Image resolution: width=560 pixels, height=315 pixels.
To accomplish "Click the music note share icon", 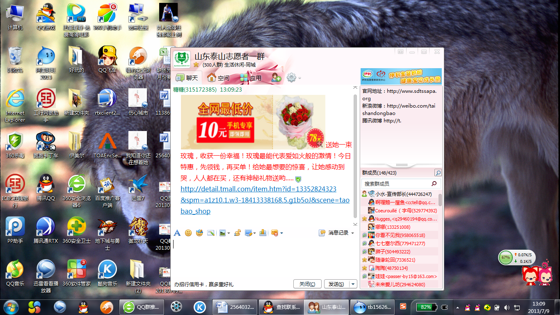I will (237, 233).
